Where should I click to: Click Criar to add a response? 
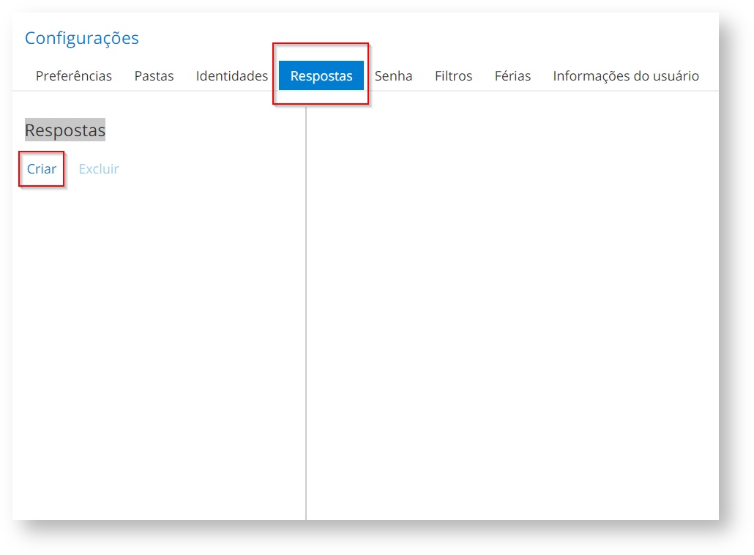pyautogui.click(x=42, y=169)
